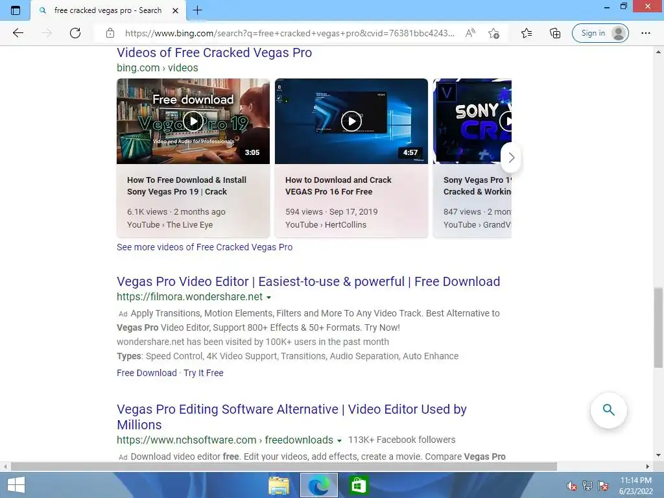The height and width of the screenshot is (498, 664).
Task: Open Settings and more menu
Action: (645, 33)
